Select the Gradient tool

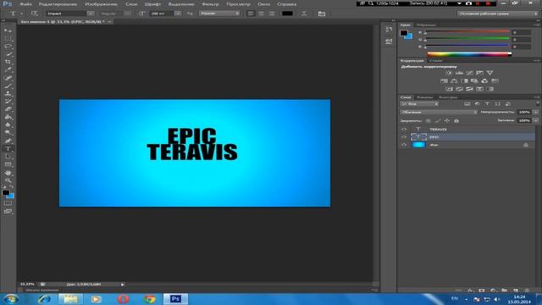[8, 117]
